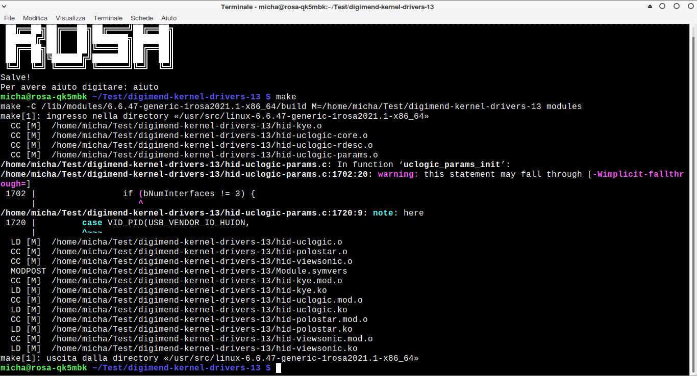
Task: Open the Visualizza menu
Action: [x=70, y=18]
